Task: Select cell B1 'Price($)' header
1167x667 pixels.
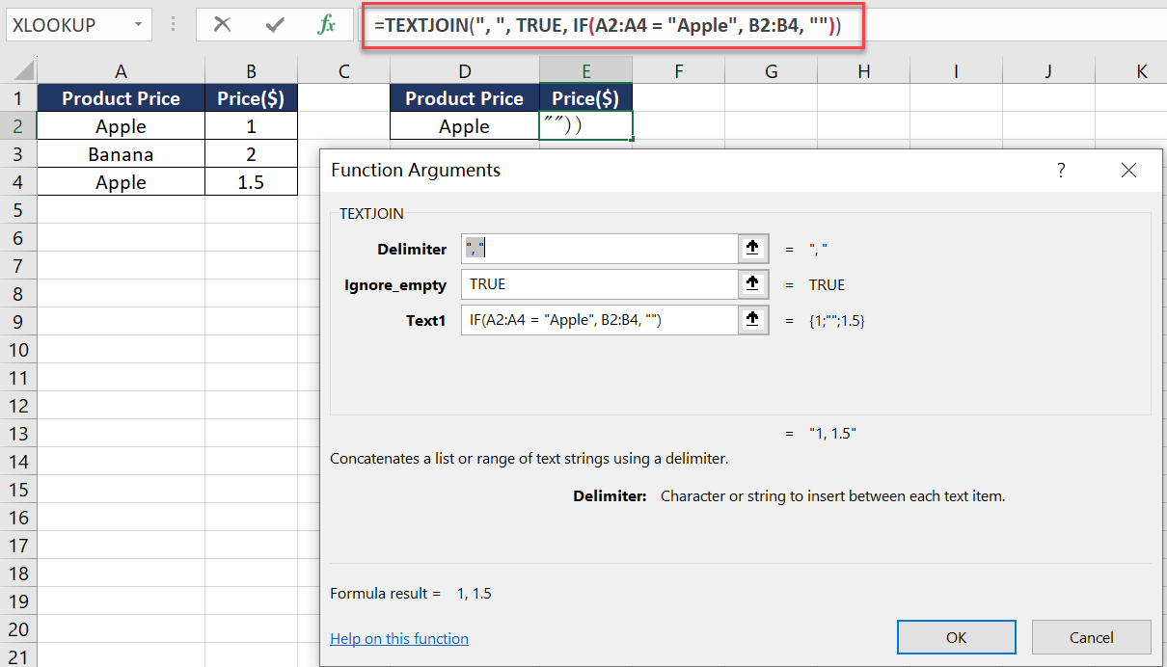Action: (251, 98)
